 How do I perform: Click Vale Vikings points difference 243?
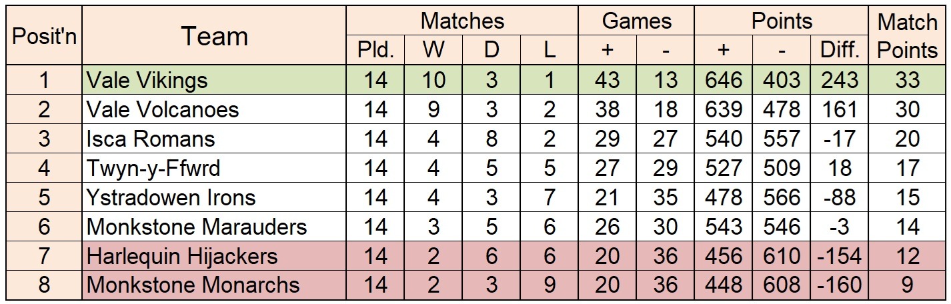click(840, 80)
